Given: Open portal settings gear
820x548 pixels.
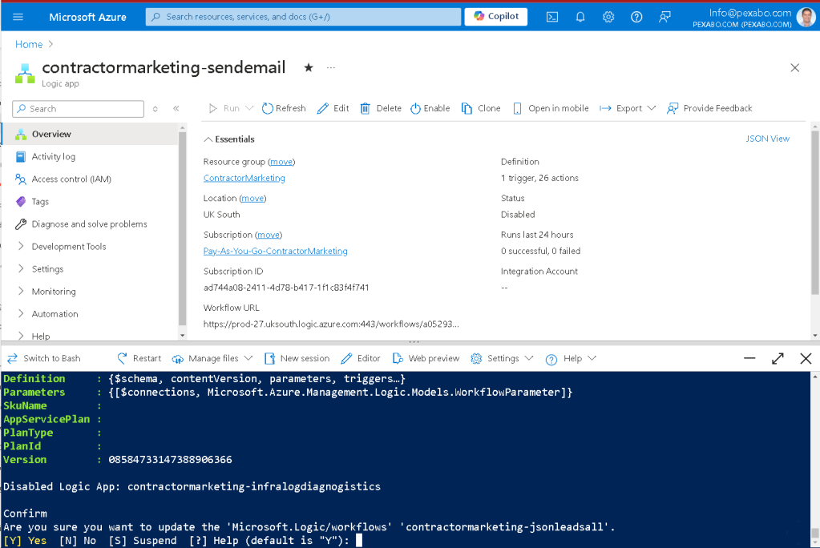Looking at the screenshot, I should pyautogui.click(x=608, y=17).
